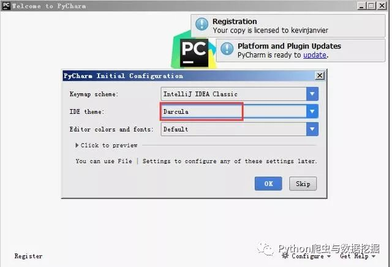This screenshot has width=392, height=267.
Task: Click the Editor colors and fonts label
Action: [111, 129]
